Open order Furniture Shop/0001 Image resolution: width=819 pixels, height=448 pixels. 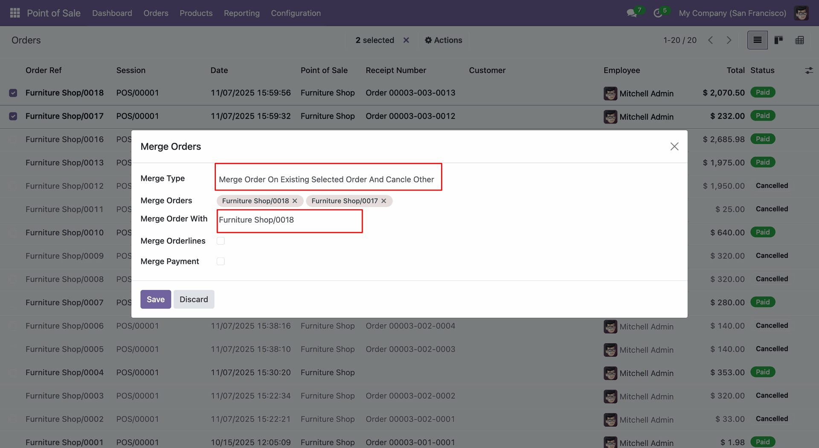tap(64, 442)
